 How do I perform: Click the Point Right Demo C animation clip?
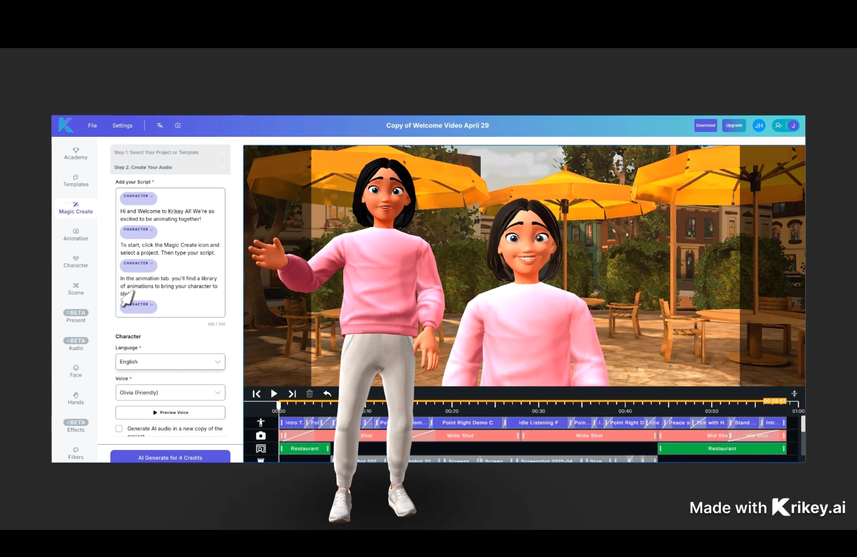coord(467,423)
